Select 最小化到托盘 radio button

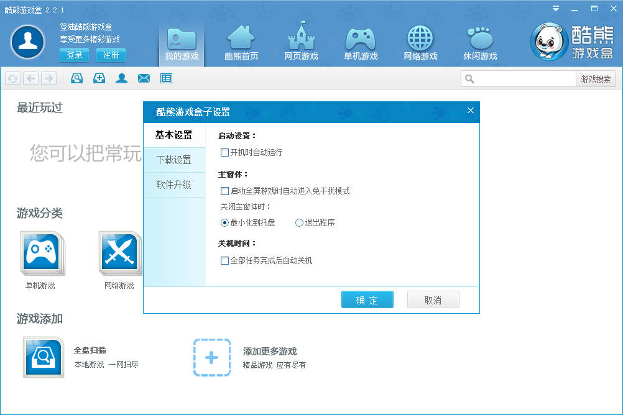pos(224,223)
